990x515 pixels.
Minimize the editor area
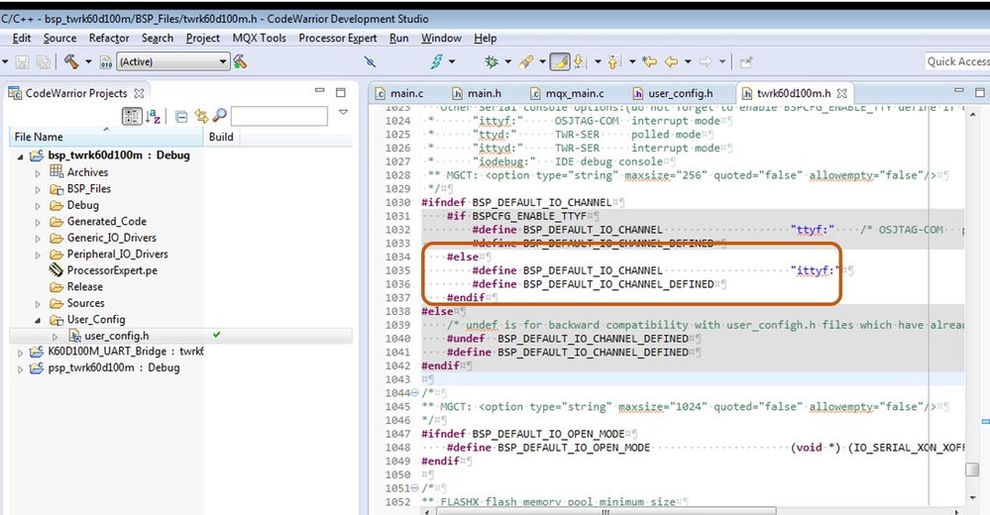tap(959, 91)
